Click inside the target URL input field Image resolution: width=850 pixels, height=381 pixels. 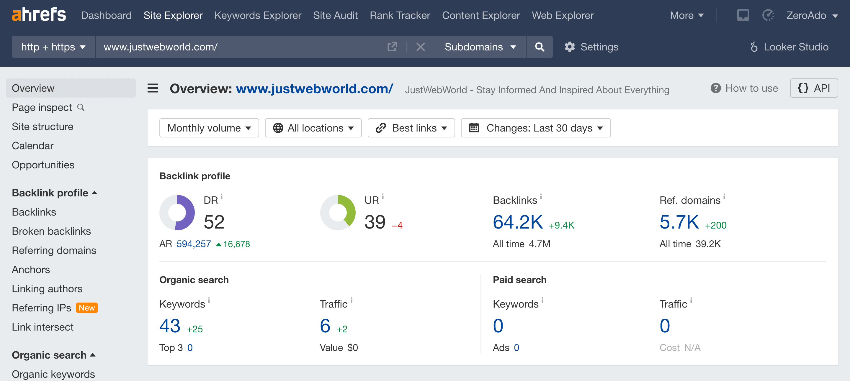(231, 47)
